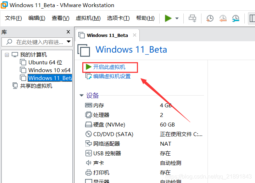Click the green power-on play toolbar button

(x=168, y=18)
